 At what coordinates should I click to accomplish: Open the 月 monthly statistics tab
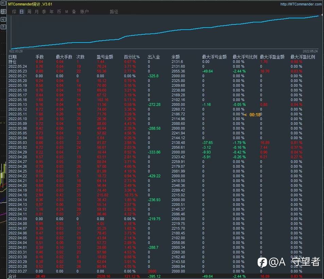pos(37,12)
